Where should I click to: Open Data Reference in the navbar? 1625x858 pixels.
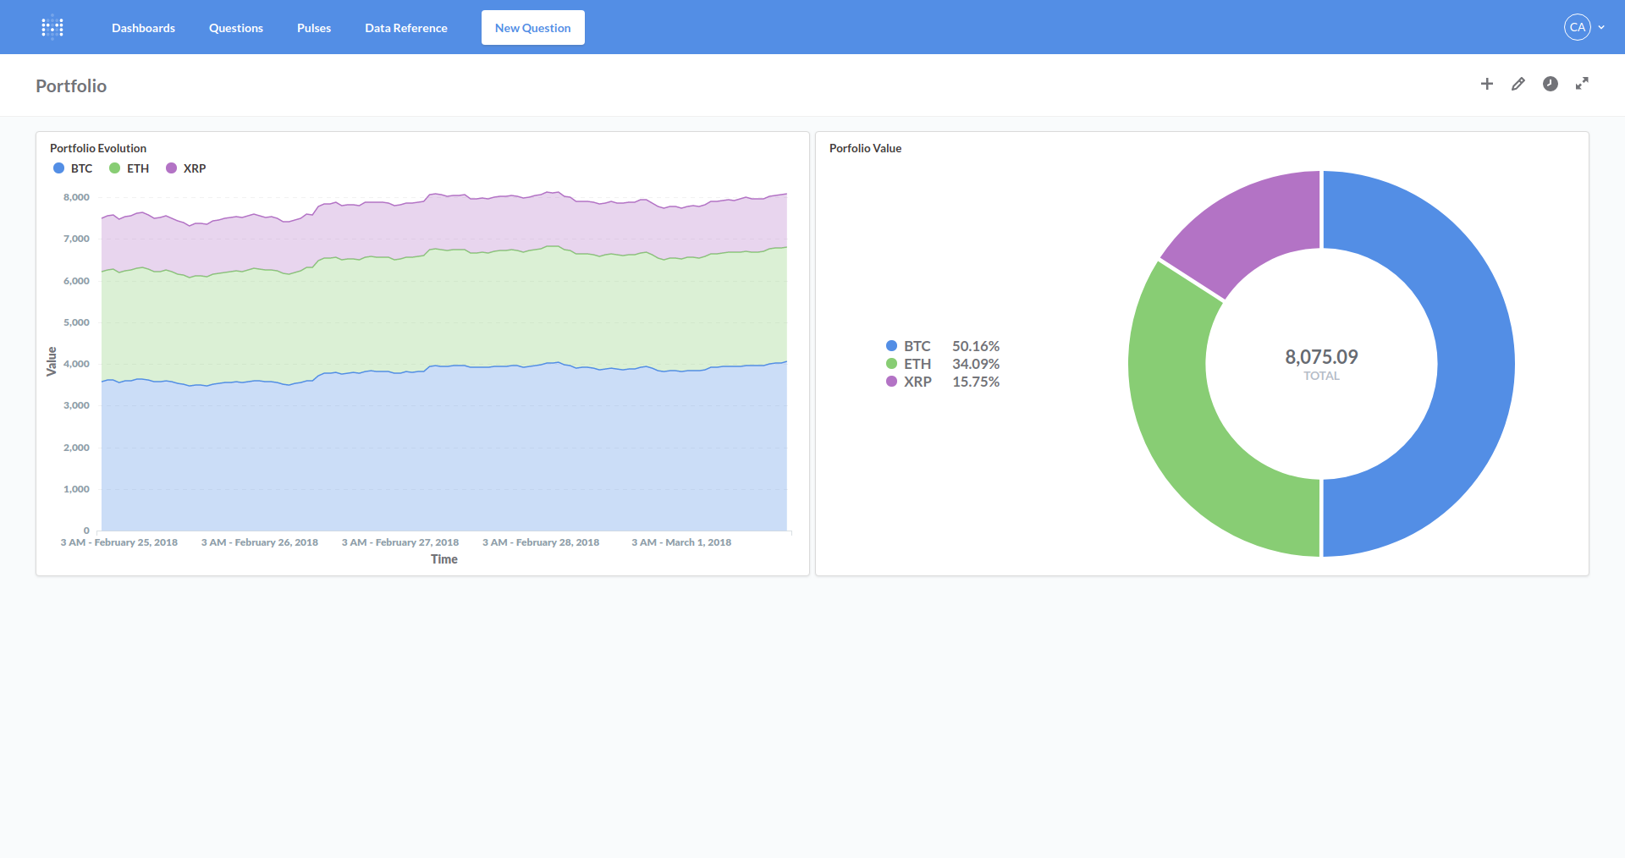click(405, 28)
